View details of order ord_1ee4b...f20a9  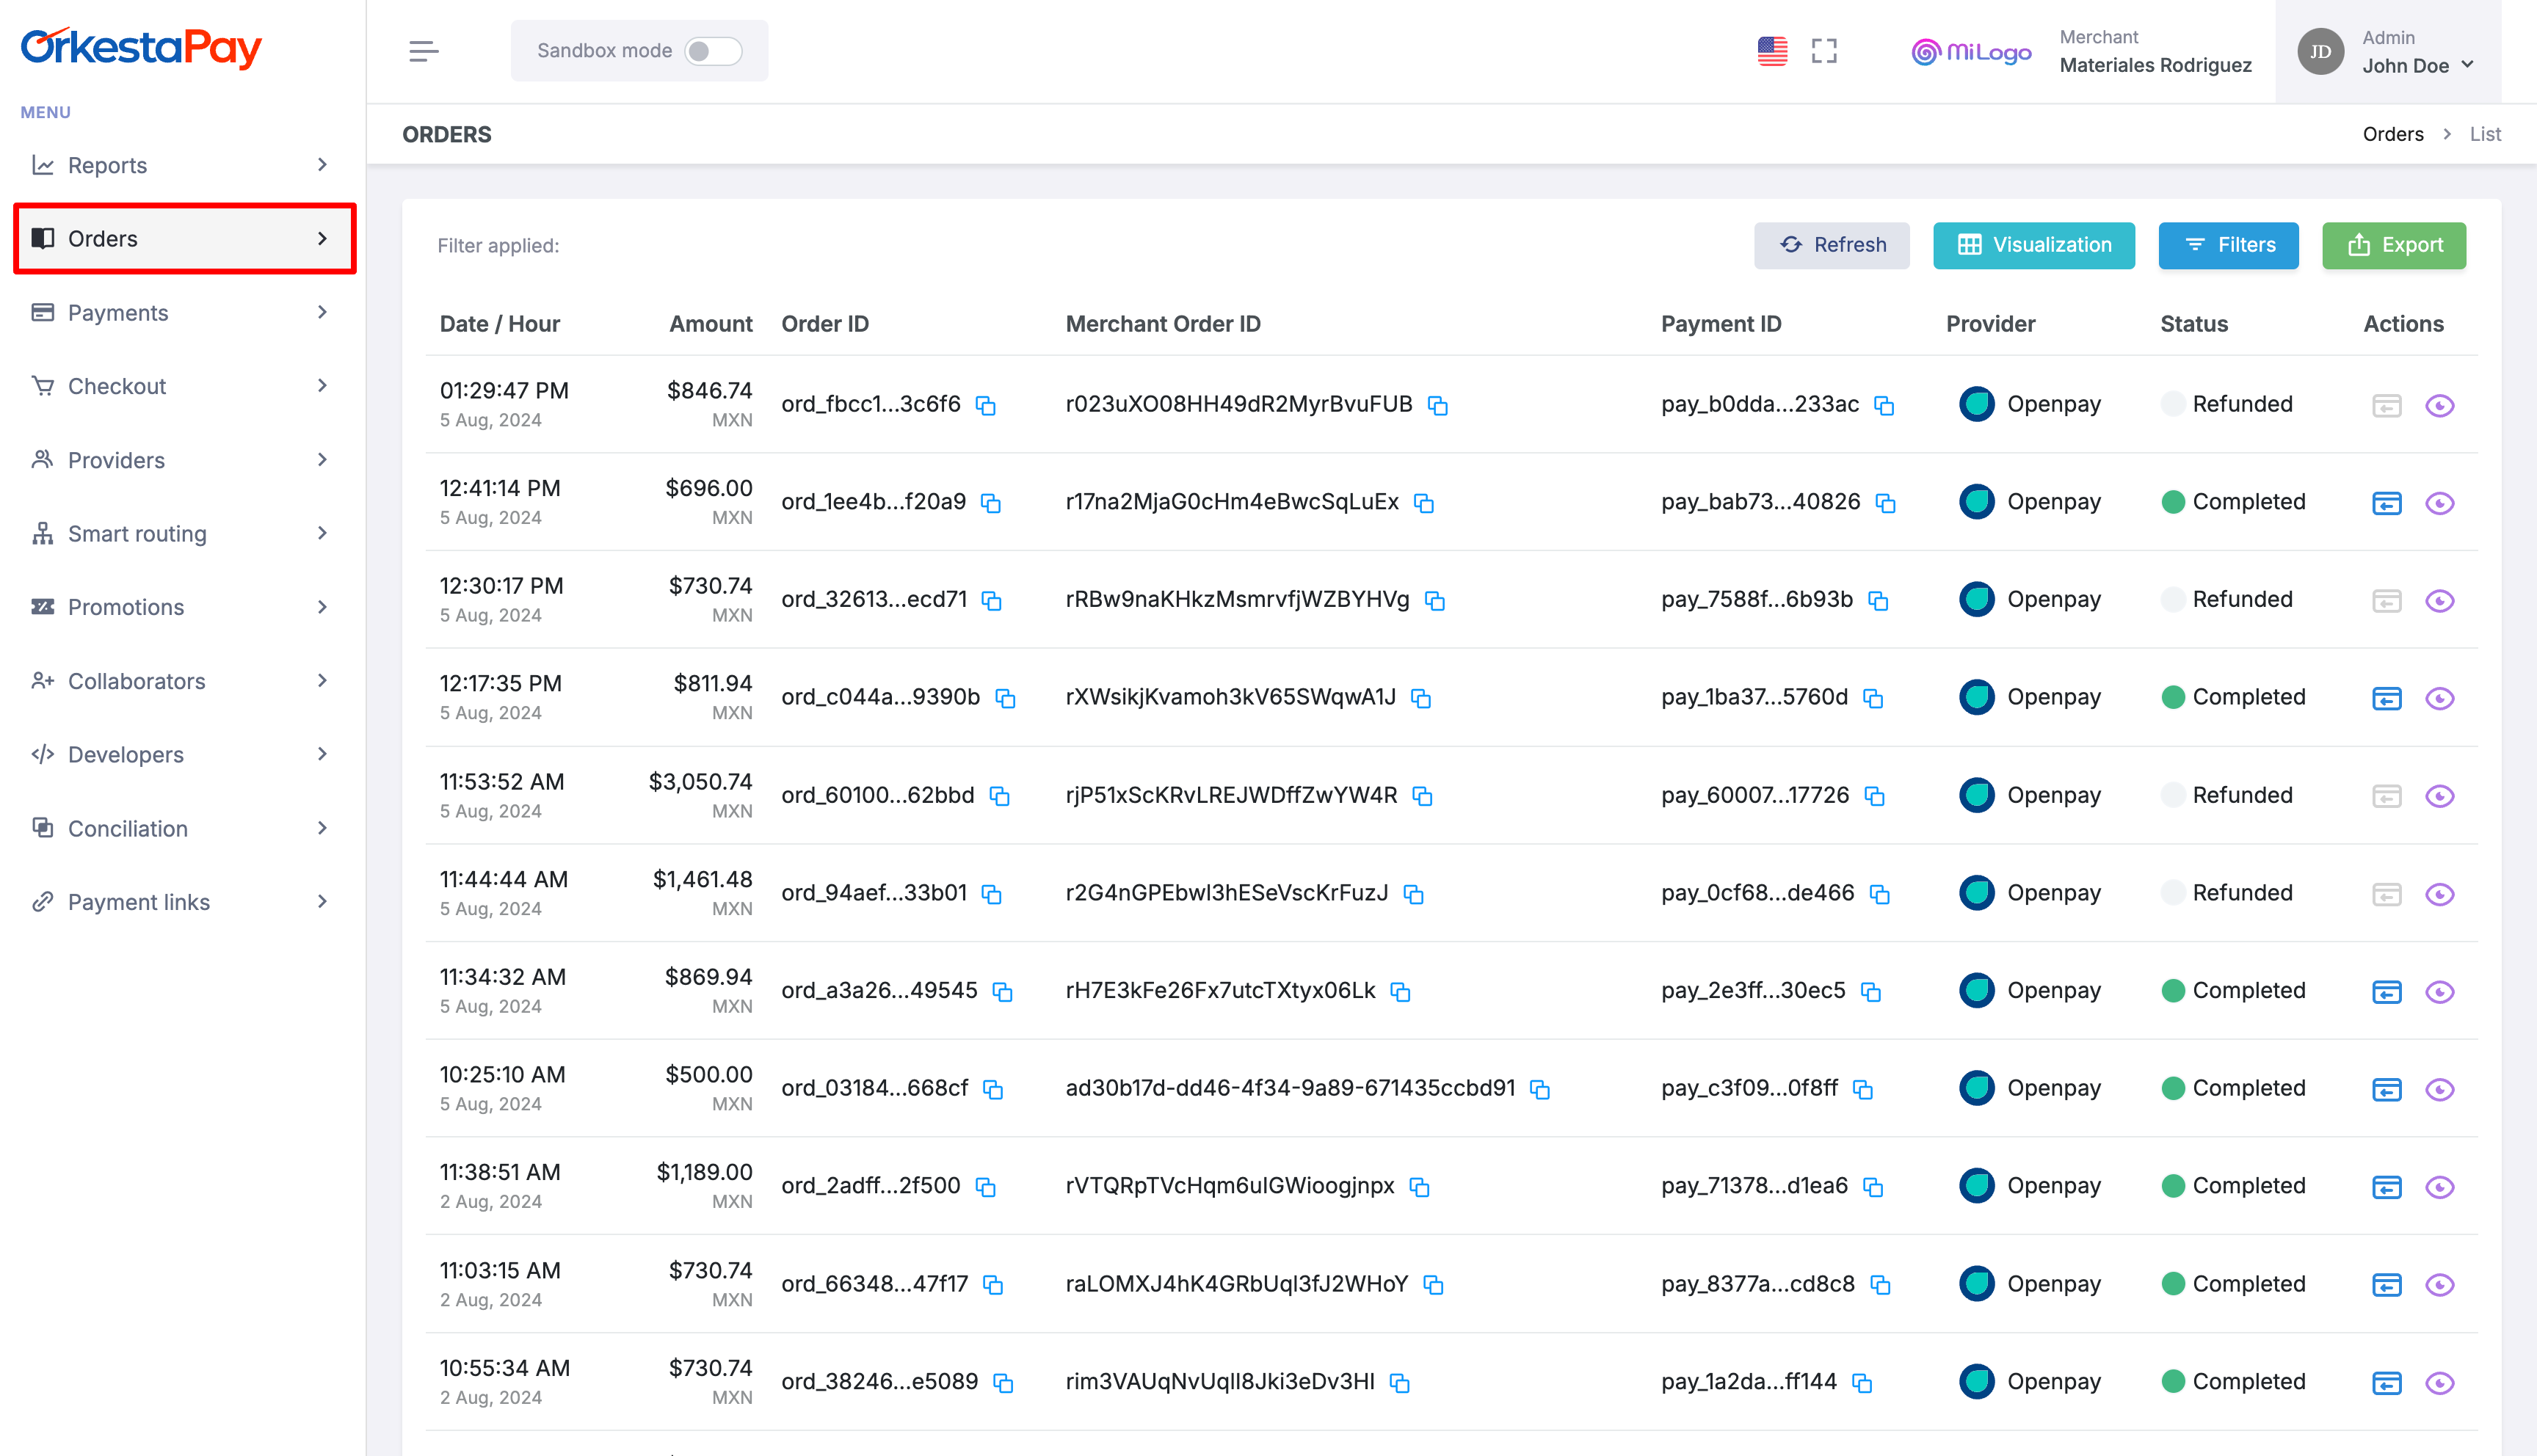[x=2439, y=503]
